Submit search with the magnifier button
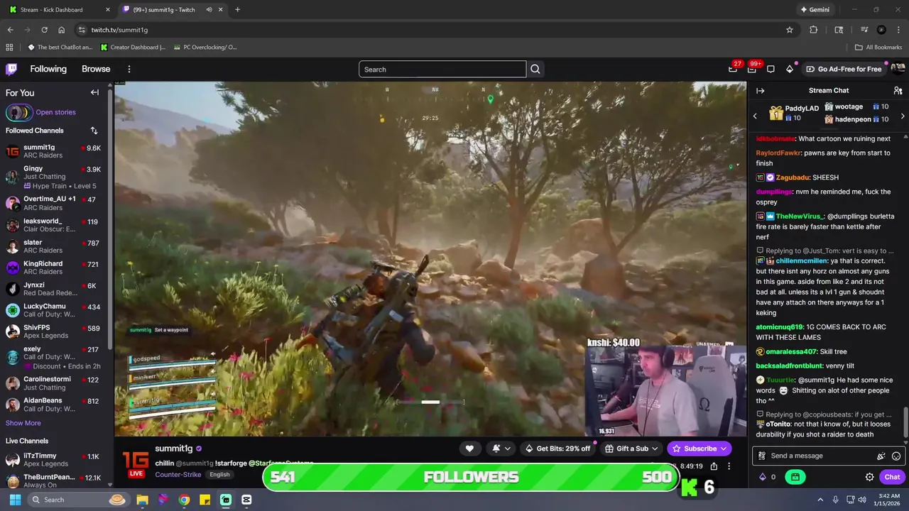This screenshot has height=511, width=909. tap(535, 69)
